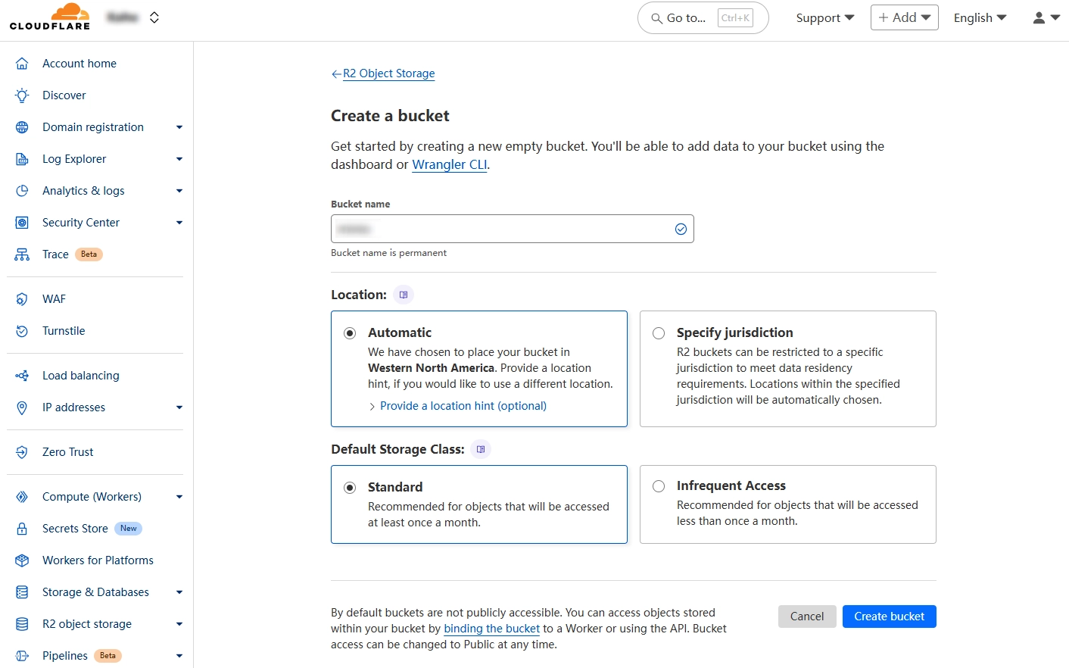Open the user profile icon menu
1069x668 pixels.
(1046, 17)
